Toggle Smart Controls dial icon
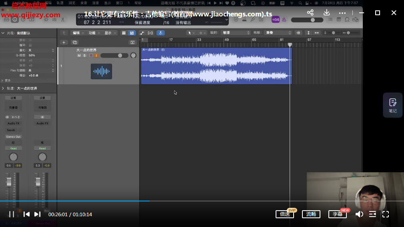 click(x=46, y=20)
